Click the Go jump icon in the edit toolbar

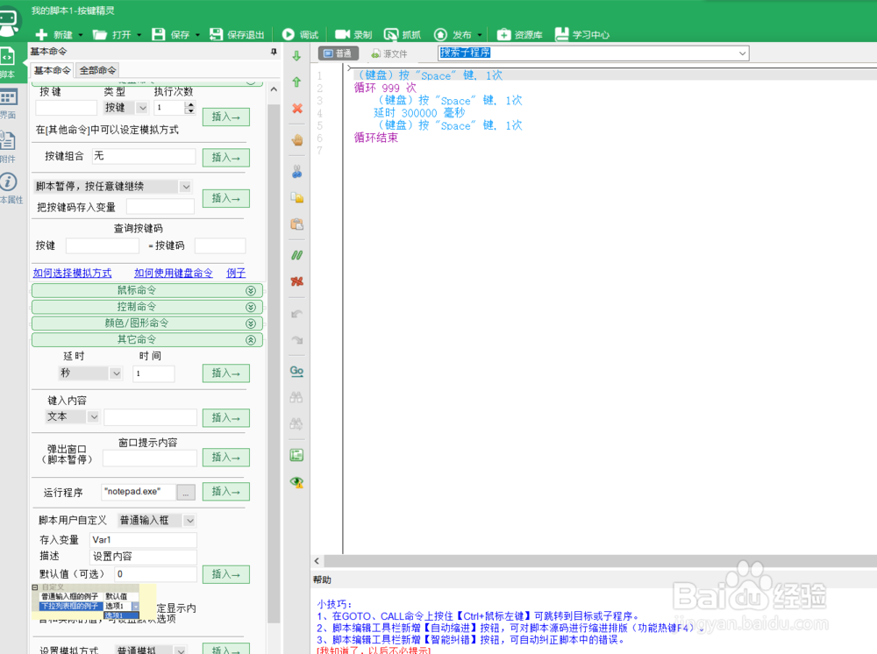(x=296, y=372)
